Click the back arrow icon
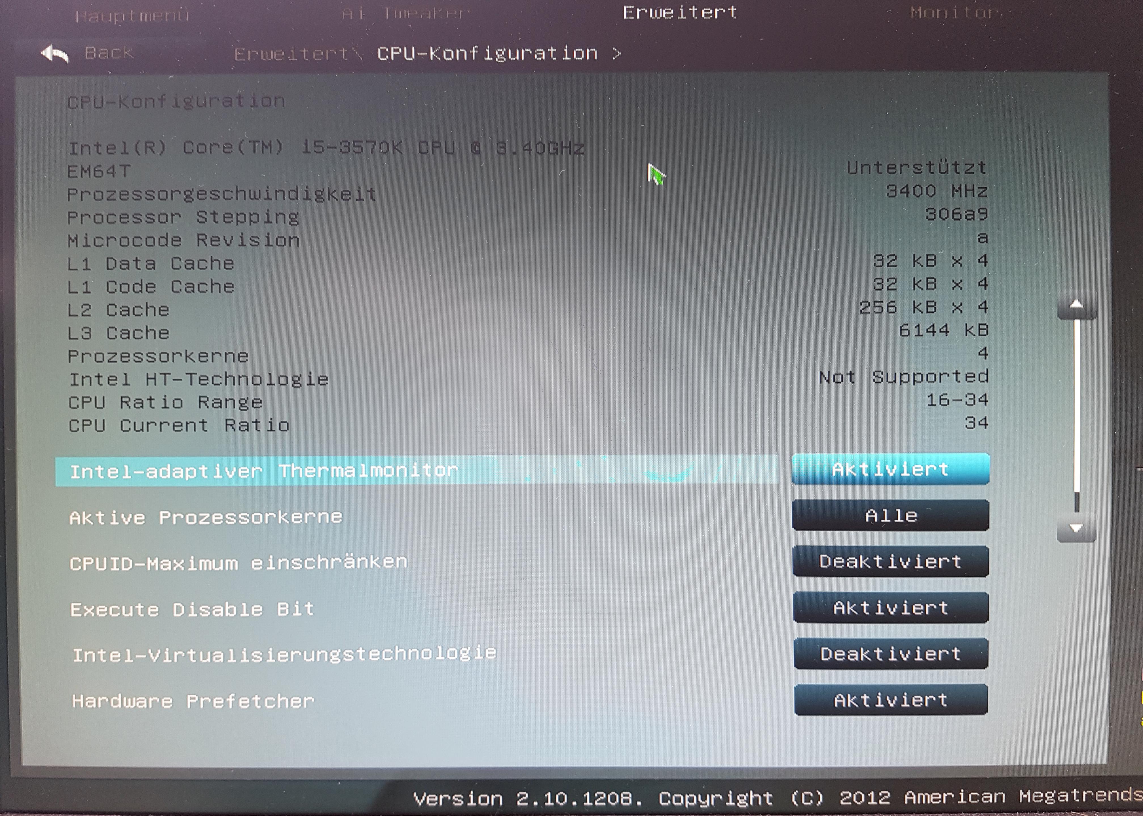 coord(54,54)
